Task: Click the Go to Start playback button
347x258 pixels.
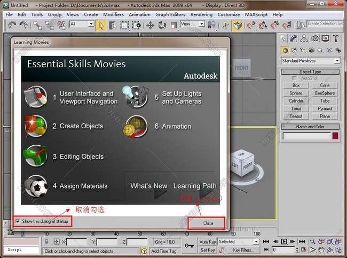Action: point(266,241)
